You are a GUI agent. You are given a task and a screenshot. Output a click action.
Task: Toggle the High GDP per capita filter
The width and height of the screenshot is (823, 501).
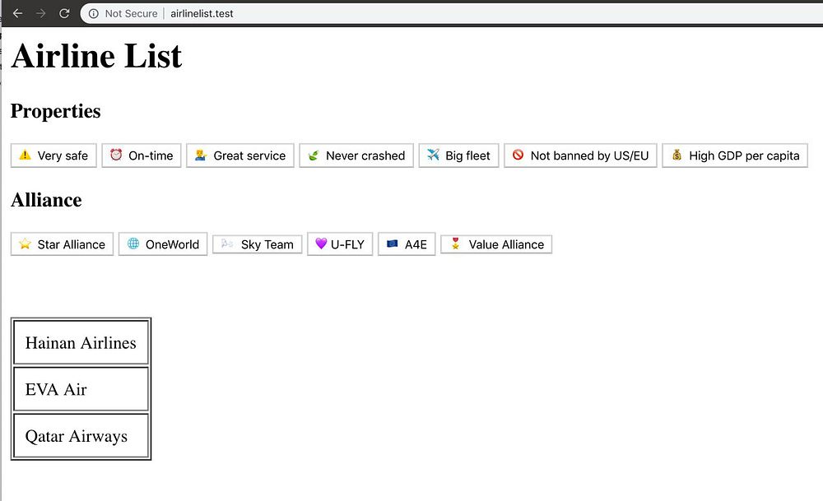735,155
